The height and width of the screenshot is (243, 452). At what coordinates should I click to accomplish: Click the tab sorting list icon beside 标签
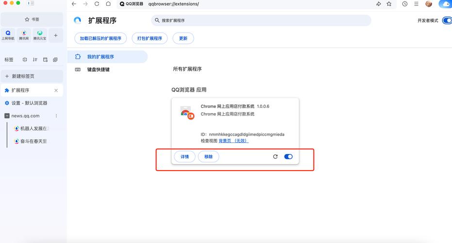coord(35,59)
